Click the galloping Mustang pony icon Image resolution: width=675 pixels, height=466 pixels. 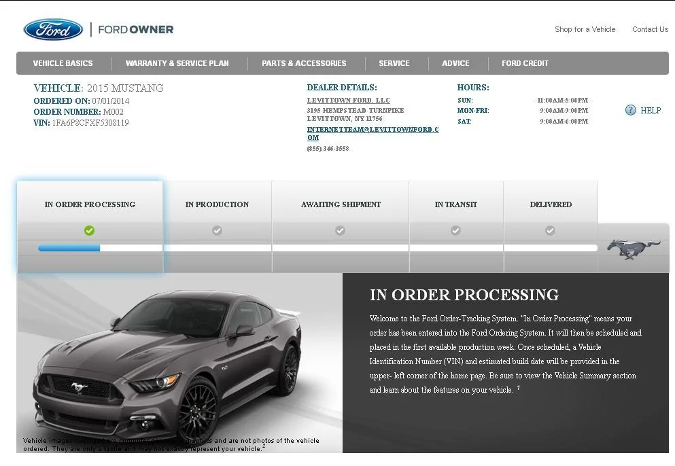[x=634, y=249]
